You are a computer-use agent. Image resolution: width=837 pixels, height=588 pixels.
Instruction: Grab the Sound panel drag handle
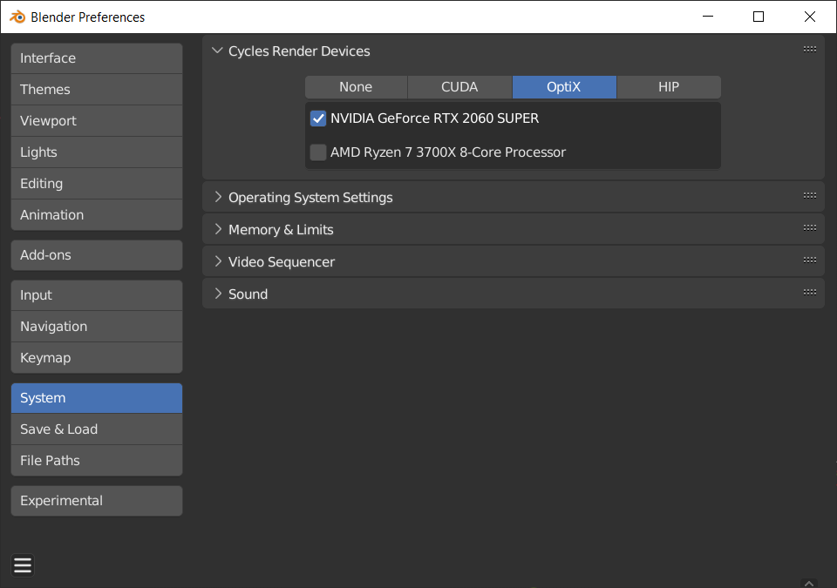810,292
